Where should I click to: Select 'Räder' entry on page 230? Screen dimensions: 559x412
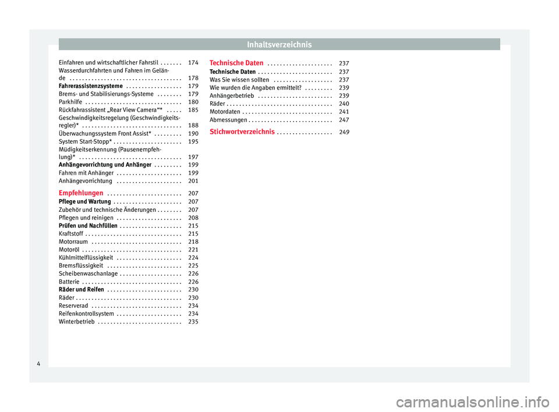click(x=128, y=298)
